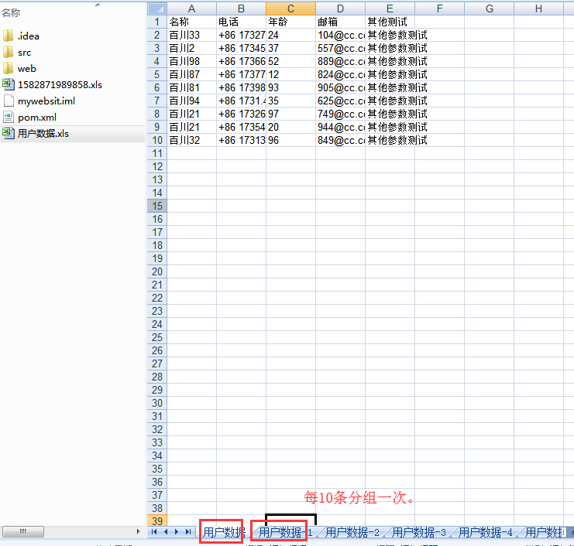Select the .idea folder name
Viewport: 574px width, 546px height.
[x=29, y=36]
